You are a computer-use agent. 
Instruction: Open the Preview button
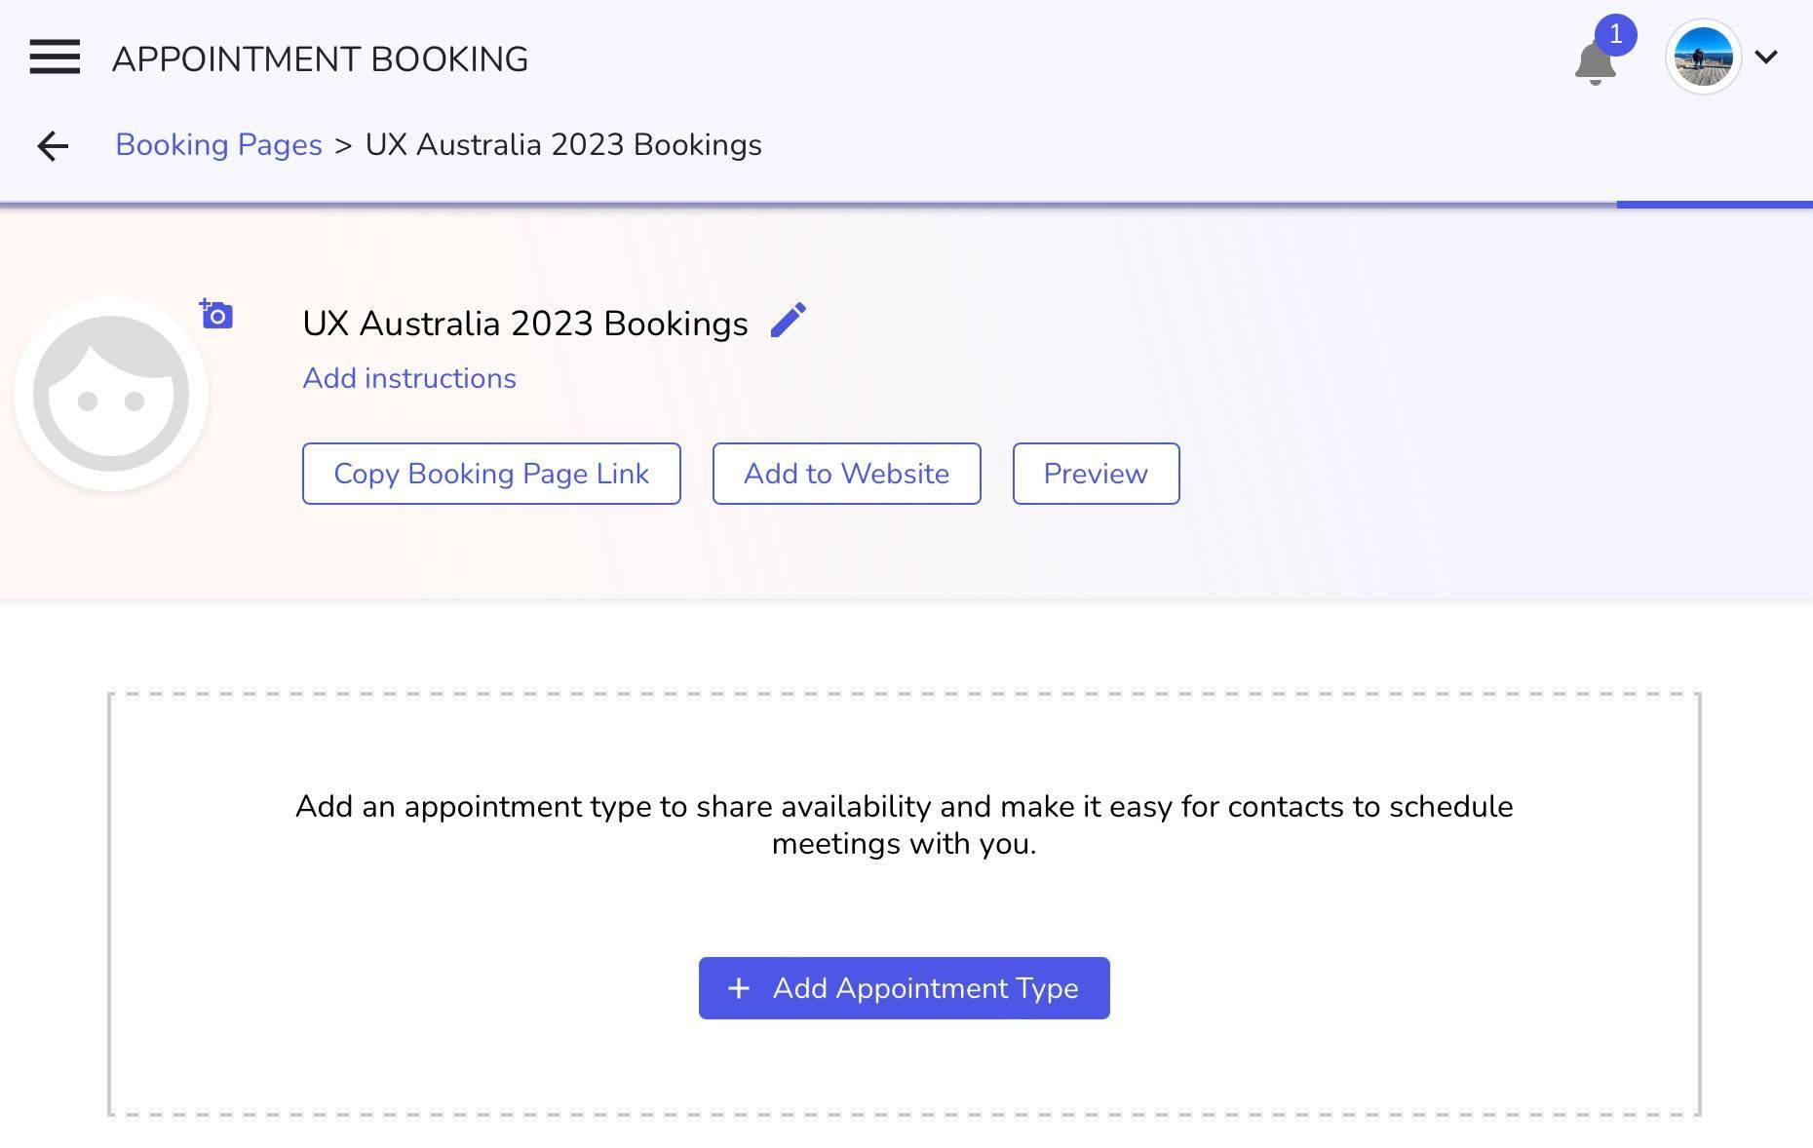click(x=1096, y=474)
